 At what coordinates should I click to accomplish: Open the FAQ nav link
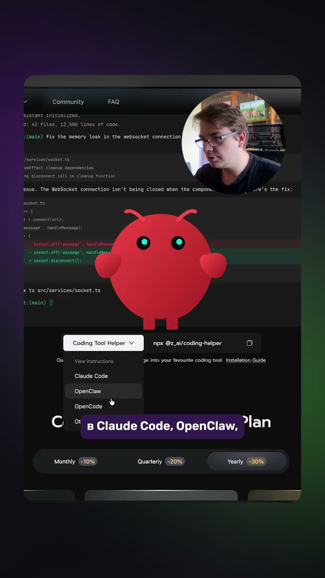pyautogui.click(x=113, y=102)
